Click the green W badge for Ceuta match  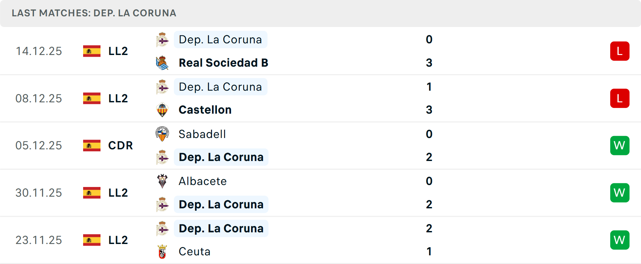620,240
